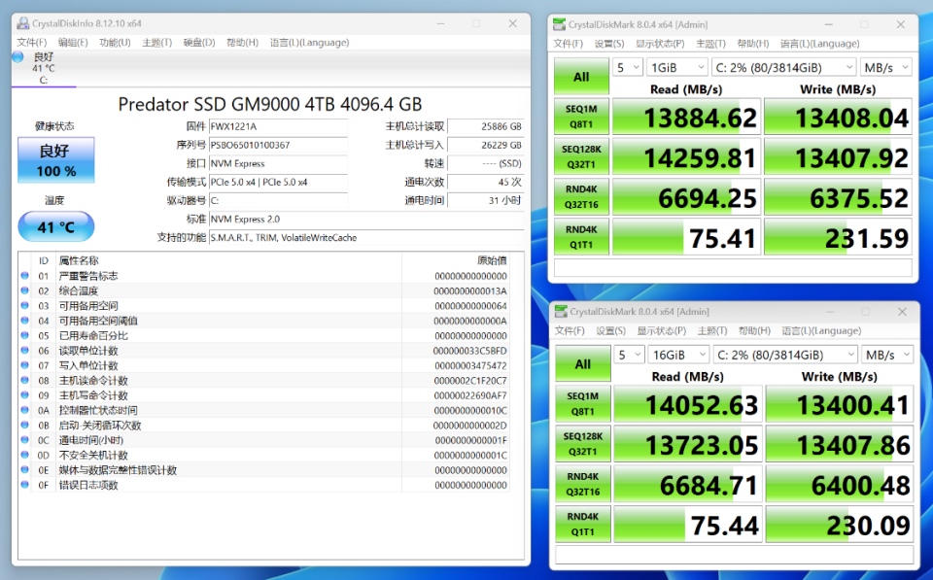This screenshot has width=933, height=580.
Task: Run RND4K Q32T16 test in lower window
Action: coord(583,484)
